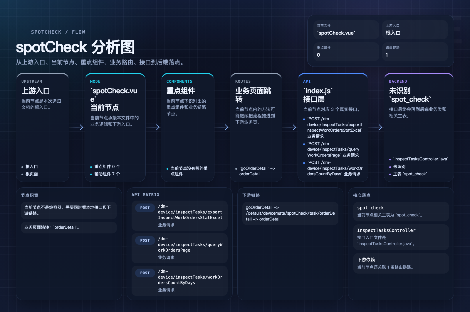470x312 pixels.
Task: Open the API `index.js` 接口层 heading
Action: (318, 95)
